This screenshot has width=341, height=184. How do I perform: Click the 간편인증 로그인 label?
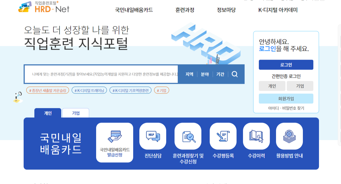click(286, 76)
